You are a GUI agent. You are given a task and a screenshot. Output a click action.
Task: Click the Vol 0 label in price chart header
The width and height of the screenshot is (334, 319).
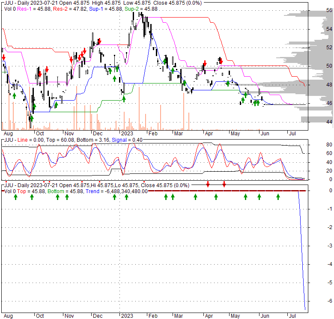(10, 9)
